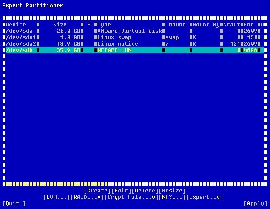
Task: Expand the Crypt File... dropdown menu
Action: pyautogui.click(x=131, y=197)
